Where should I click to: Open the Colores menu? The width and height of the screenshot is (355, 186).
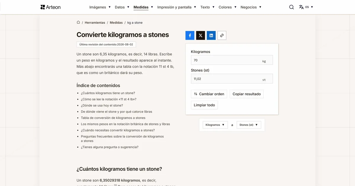(x=227, y=7)
